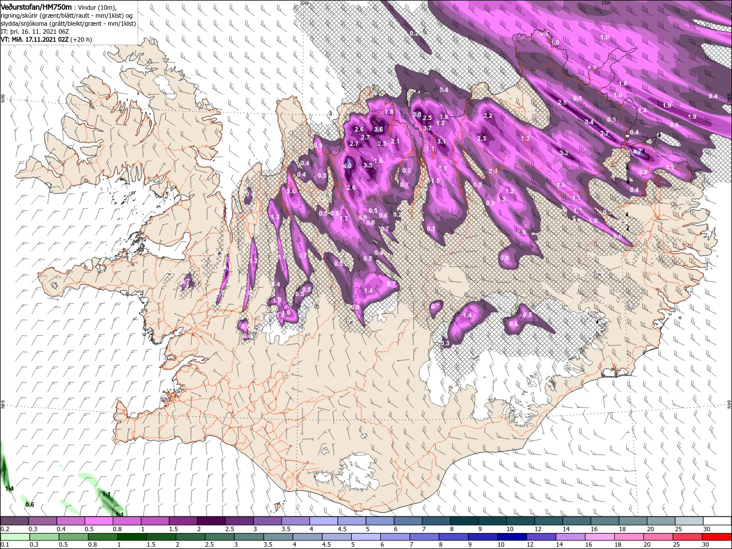Click the 2.2 snowfall value on map
Image resolution: width=732 pixels, height=549 pixels.
tap(488, 116)
